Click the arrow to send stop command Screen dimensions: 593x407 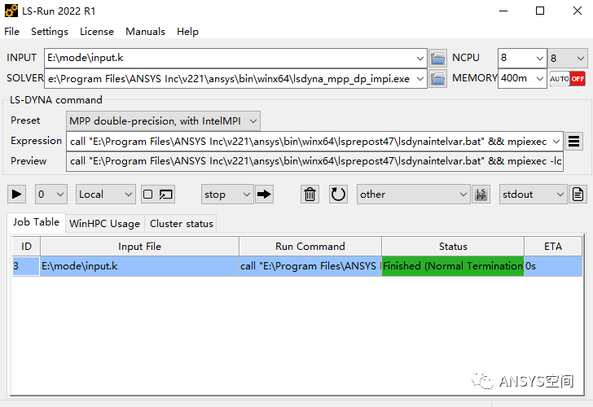tap(264, 195)
